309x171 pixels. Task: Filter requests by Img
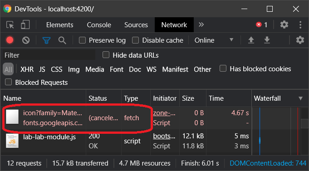tap(74, 69)
